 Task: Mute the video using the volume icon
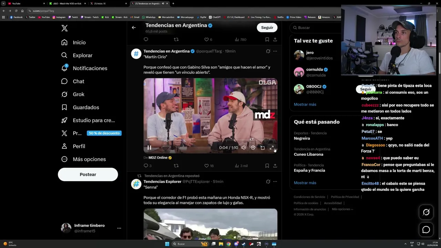click(244, 147)
